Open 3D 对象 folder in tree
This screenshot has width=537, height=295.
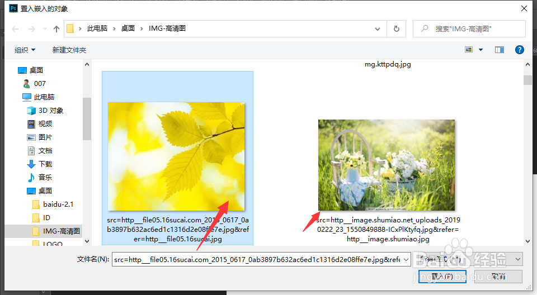[45, 111]
